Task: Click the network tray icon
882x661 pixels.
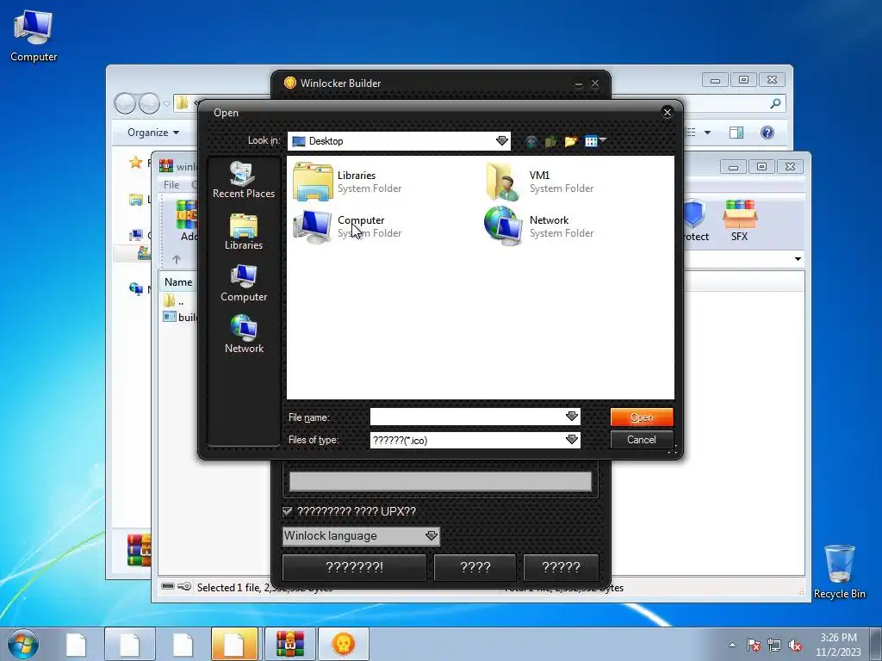Action: 774,645
